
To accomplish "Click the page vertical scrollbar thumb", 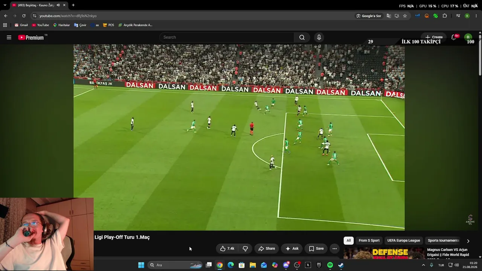I will tap(480, 55).
